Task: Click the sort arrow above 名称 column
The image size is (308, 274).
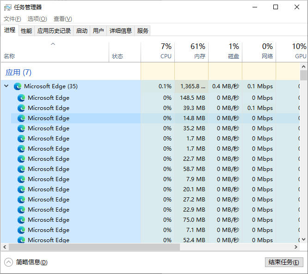Action: coord(53,44)
